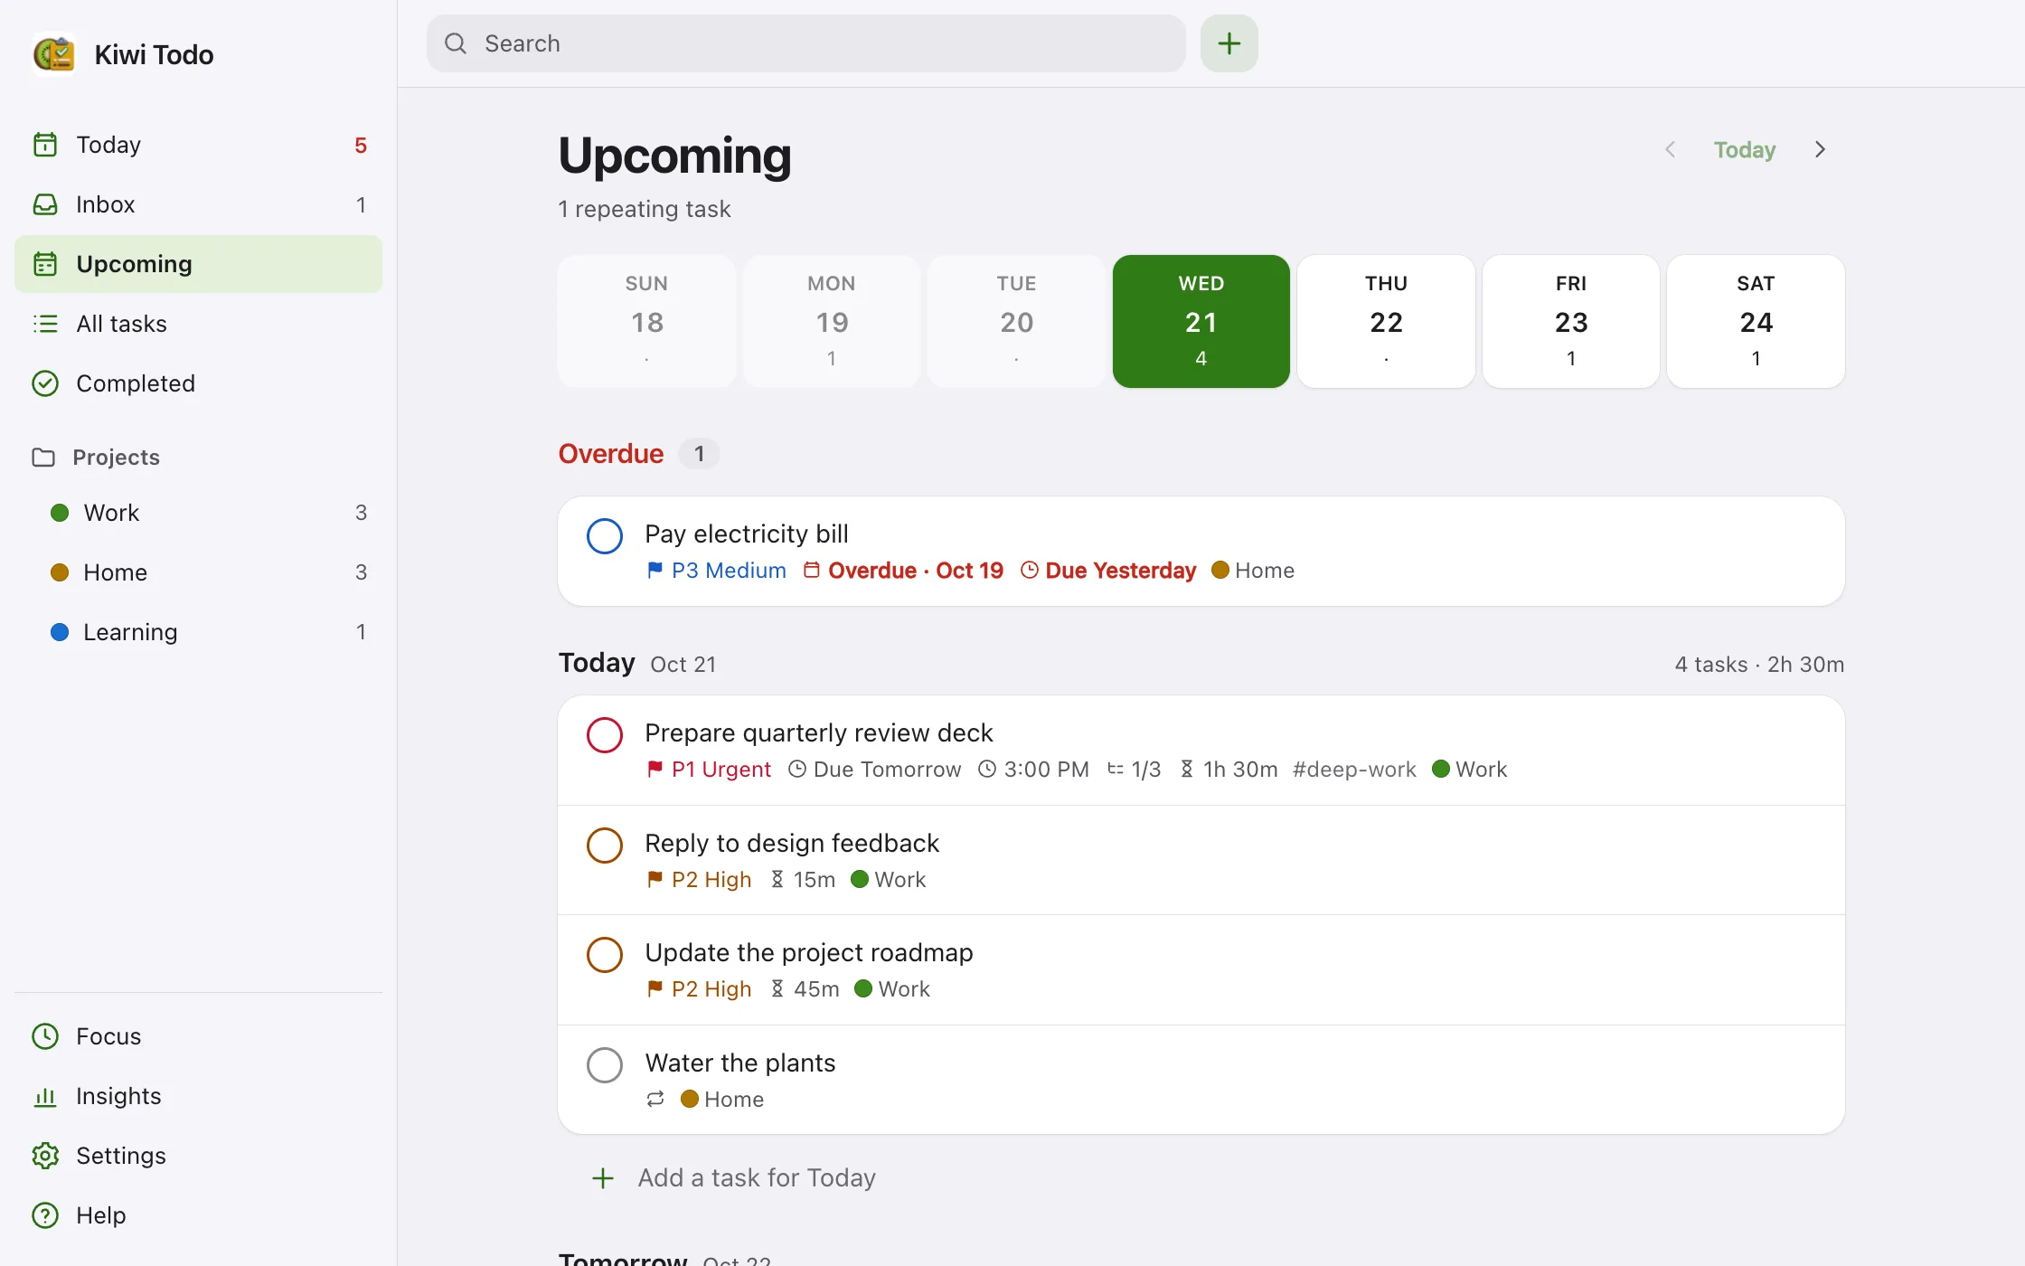
Task: Select Upcoming in the sidebar
Action: click(198, 264)
